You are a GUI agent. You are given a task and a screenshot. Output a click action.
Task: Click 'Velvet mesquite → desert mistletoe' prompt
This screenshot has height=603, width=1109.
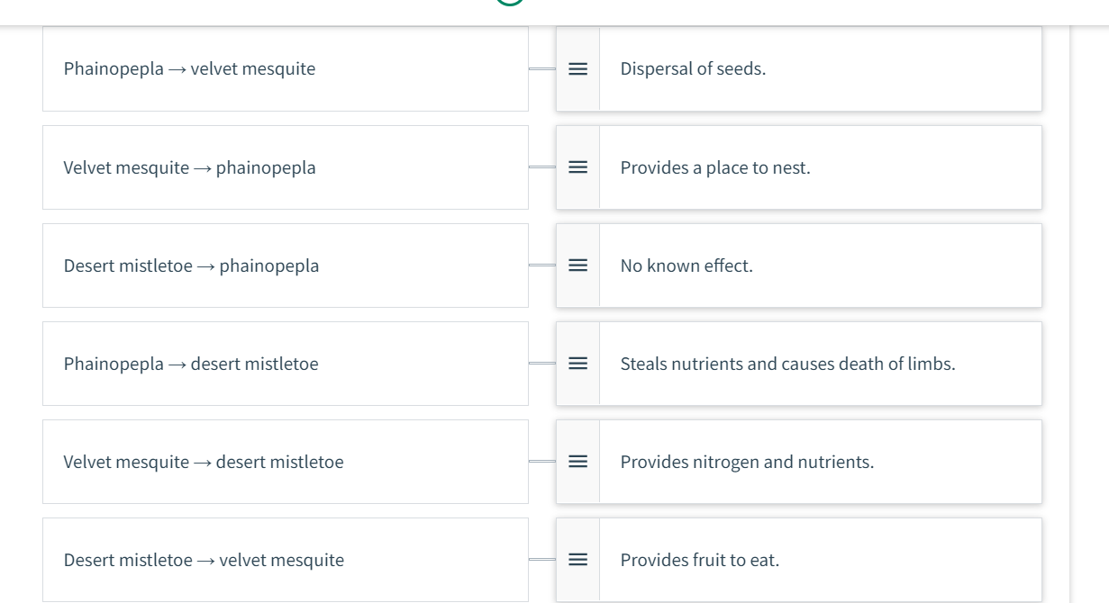point(285,462)
